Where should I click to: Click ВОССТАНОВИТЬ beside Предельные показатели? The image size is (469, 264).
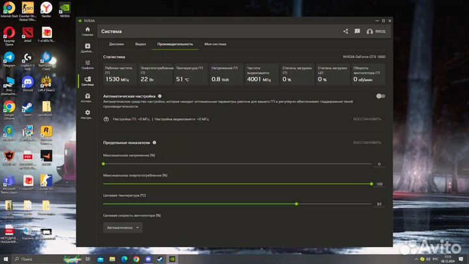click(367, 143)
